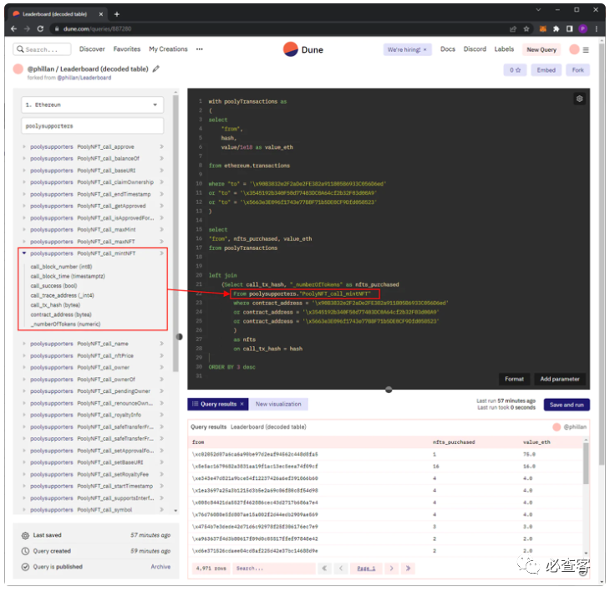
Task: Open the Discover menu item
Action: [x=92, y=49]
